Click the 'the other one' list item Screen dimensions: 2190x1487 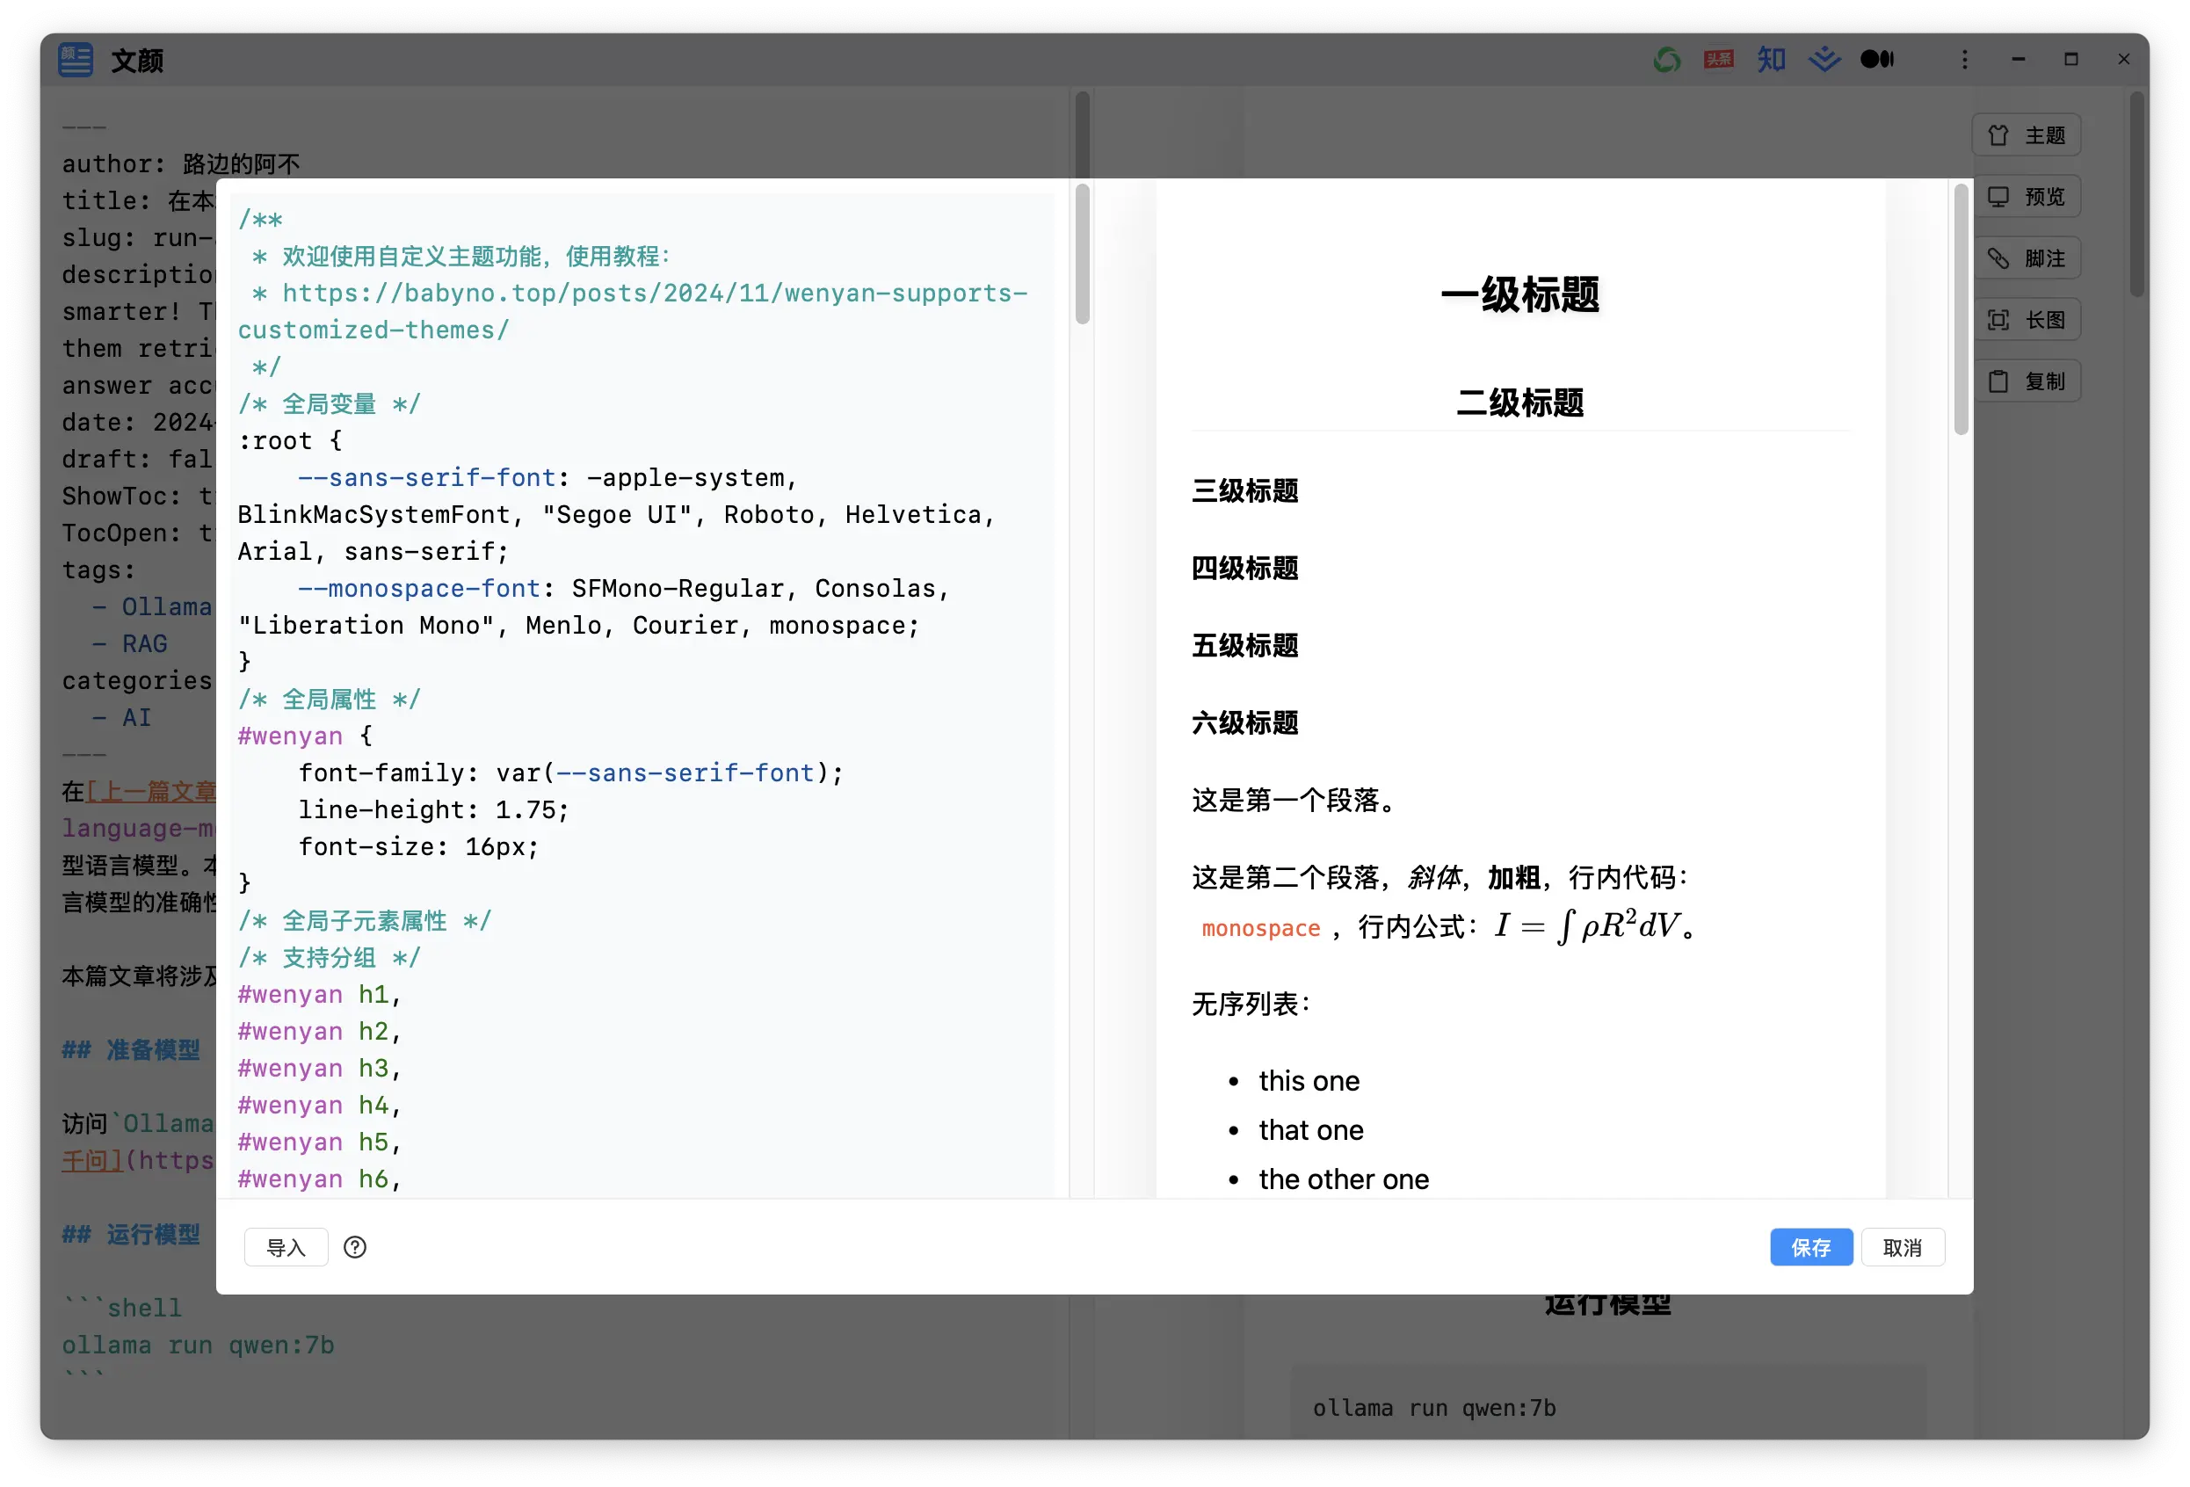pos(1344,1179)
